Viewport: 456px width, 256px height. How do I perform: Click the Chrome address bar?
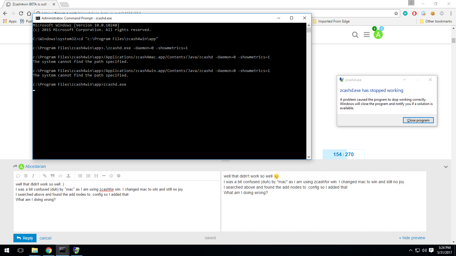pyautogui.click(x=217, y=13)
